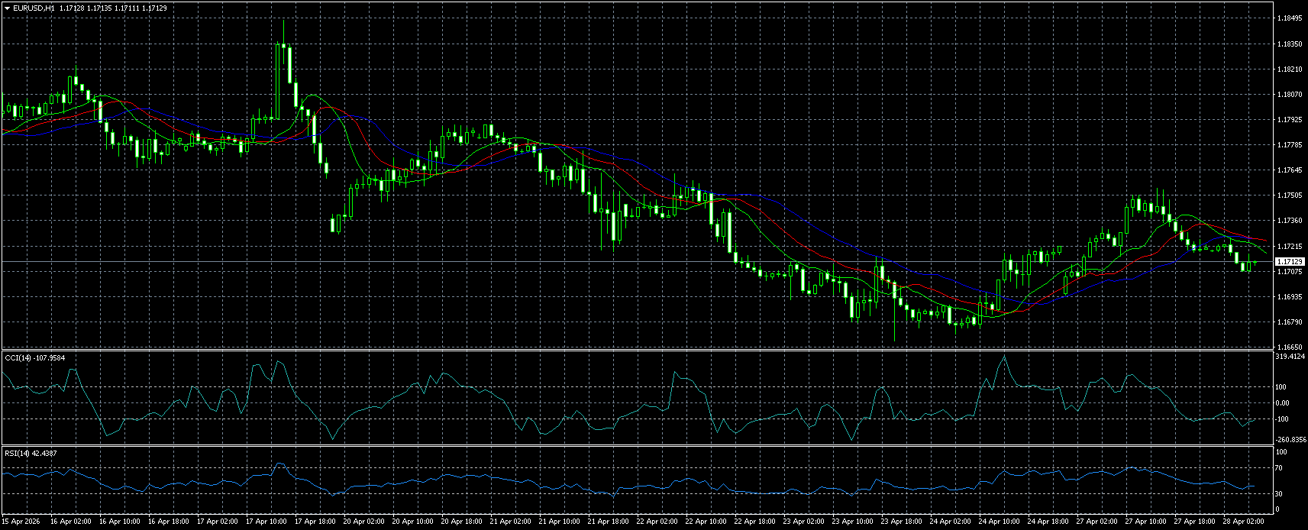Click the 21 Apr 10:00 time axis label

tap(560, 522)
